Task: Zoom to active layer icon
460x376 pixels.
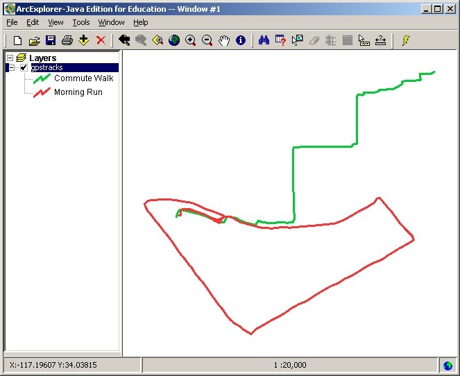Action: point(157,40)
